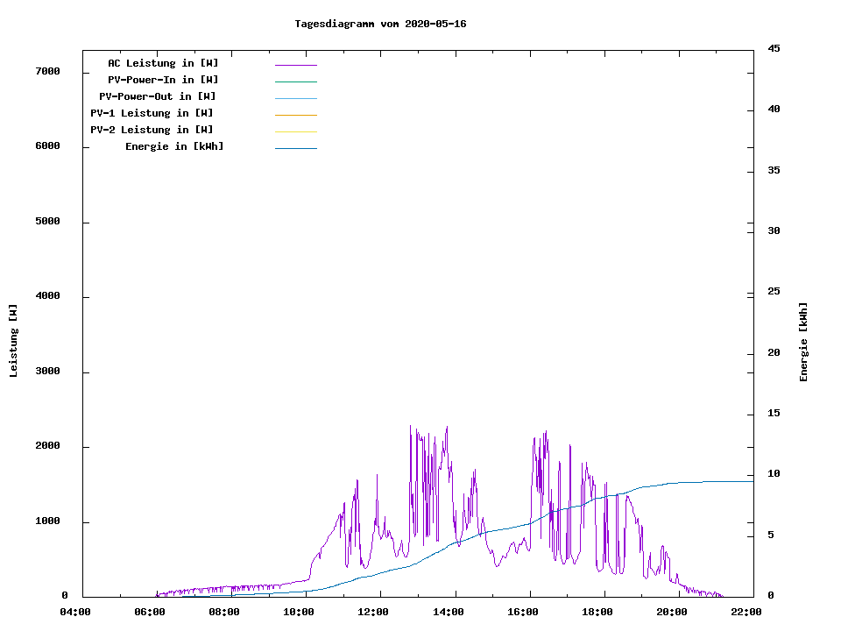The width and height of the screenshot is (841, 631).
Task: Click the right axis title Energie [kWh]
Action: (803, 342)
